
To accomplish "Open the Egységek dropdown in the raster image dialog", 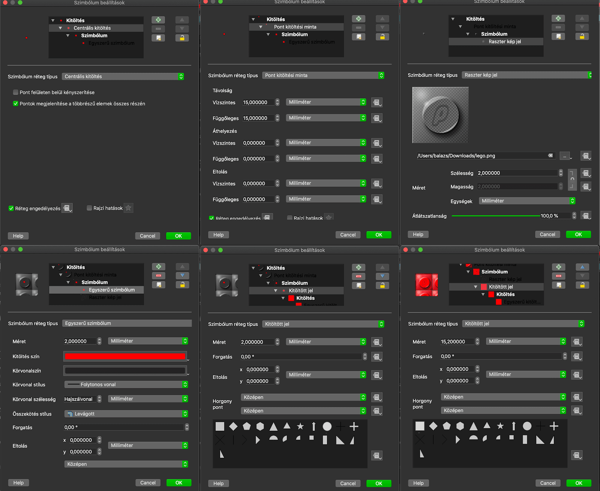I will (x=526, y=201).
